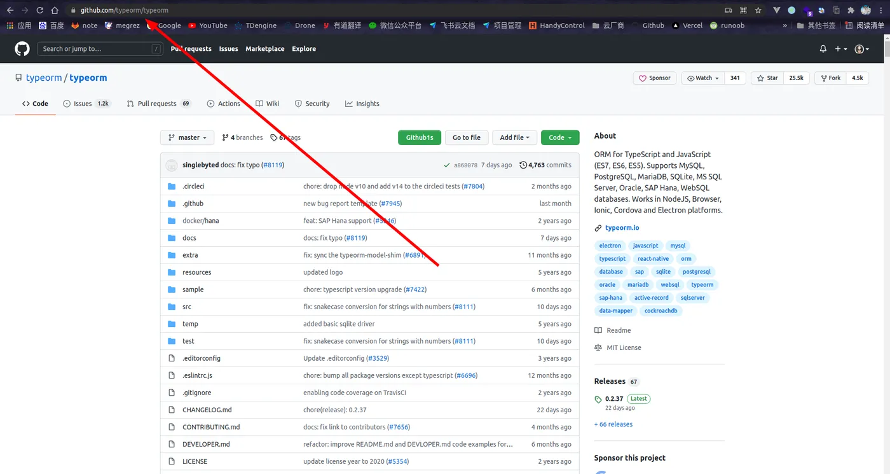Open the CONTRIBUTING.md file name
The height and width of the screenshot is (474, 890).
click(211, 427)
